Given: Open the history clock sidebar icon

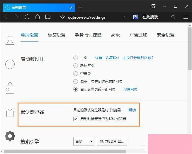Looking at the screenshot, I should point(10,64).
